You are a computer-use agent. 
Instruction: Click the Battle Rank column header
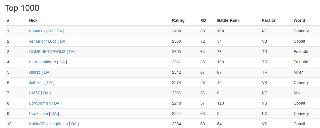(x=228, y=20)
